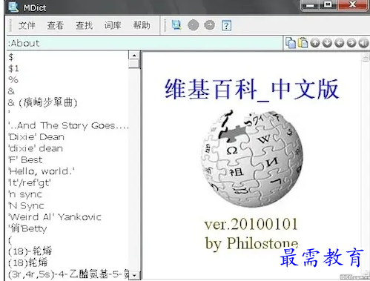
Task: Select the entry '('
Action: [x=10, y=240]
